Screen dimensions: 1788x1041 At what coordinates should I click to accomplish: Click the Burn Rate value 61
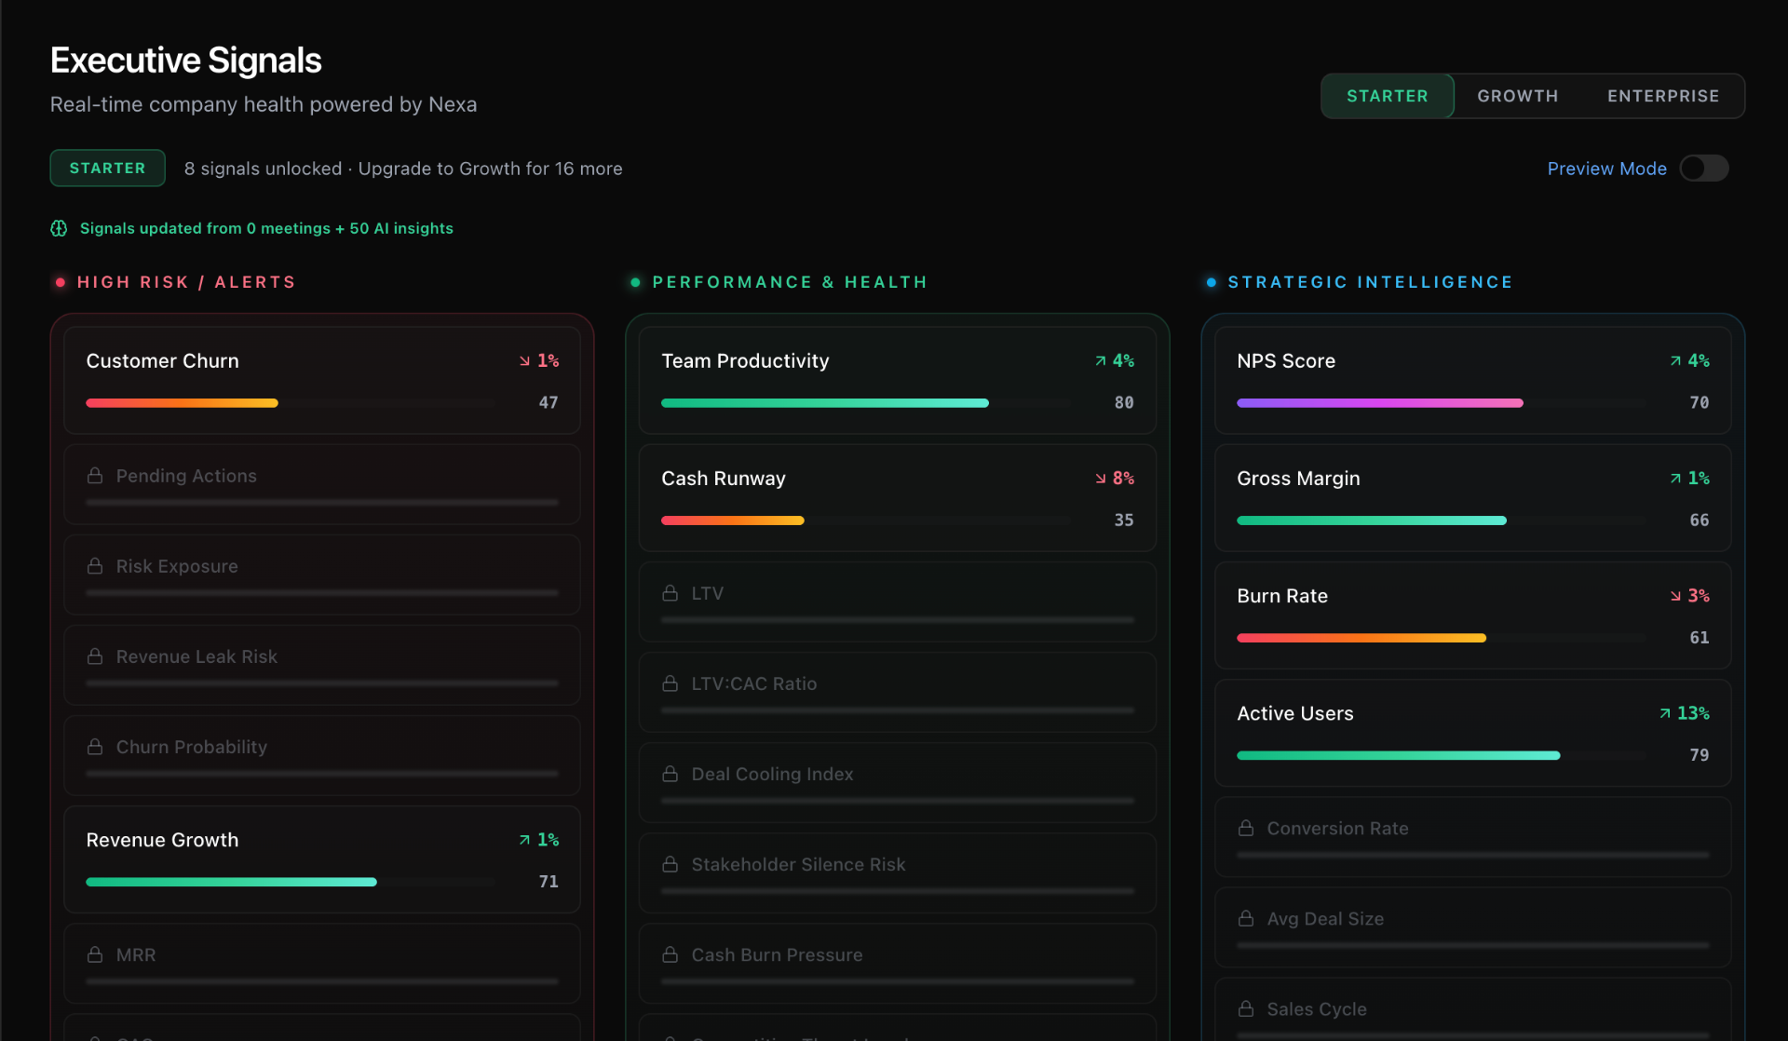click(x=1699, y=638)
